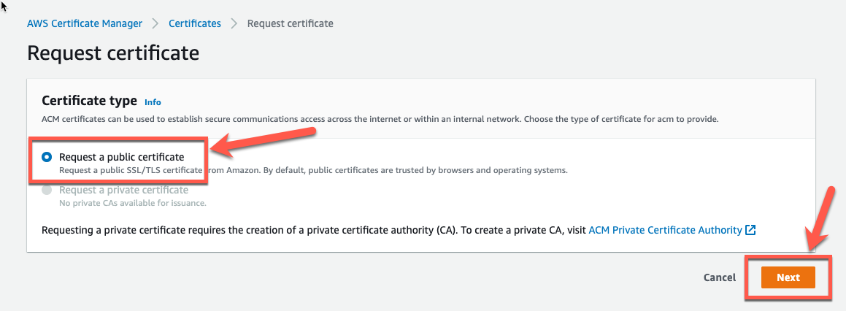Click the orange Next button
Viewport: 846px width, 311px height.
788,277
